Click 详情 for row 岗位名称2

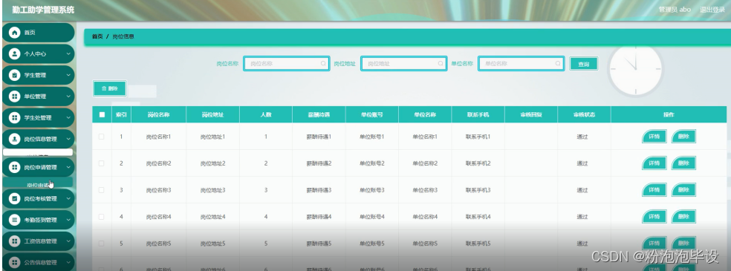(x=654, y=163)
